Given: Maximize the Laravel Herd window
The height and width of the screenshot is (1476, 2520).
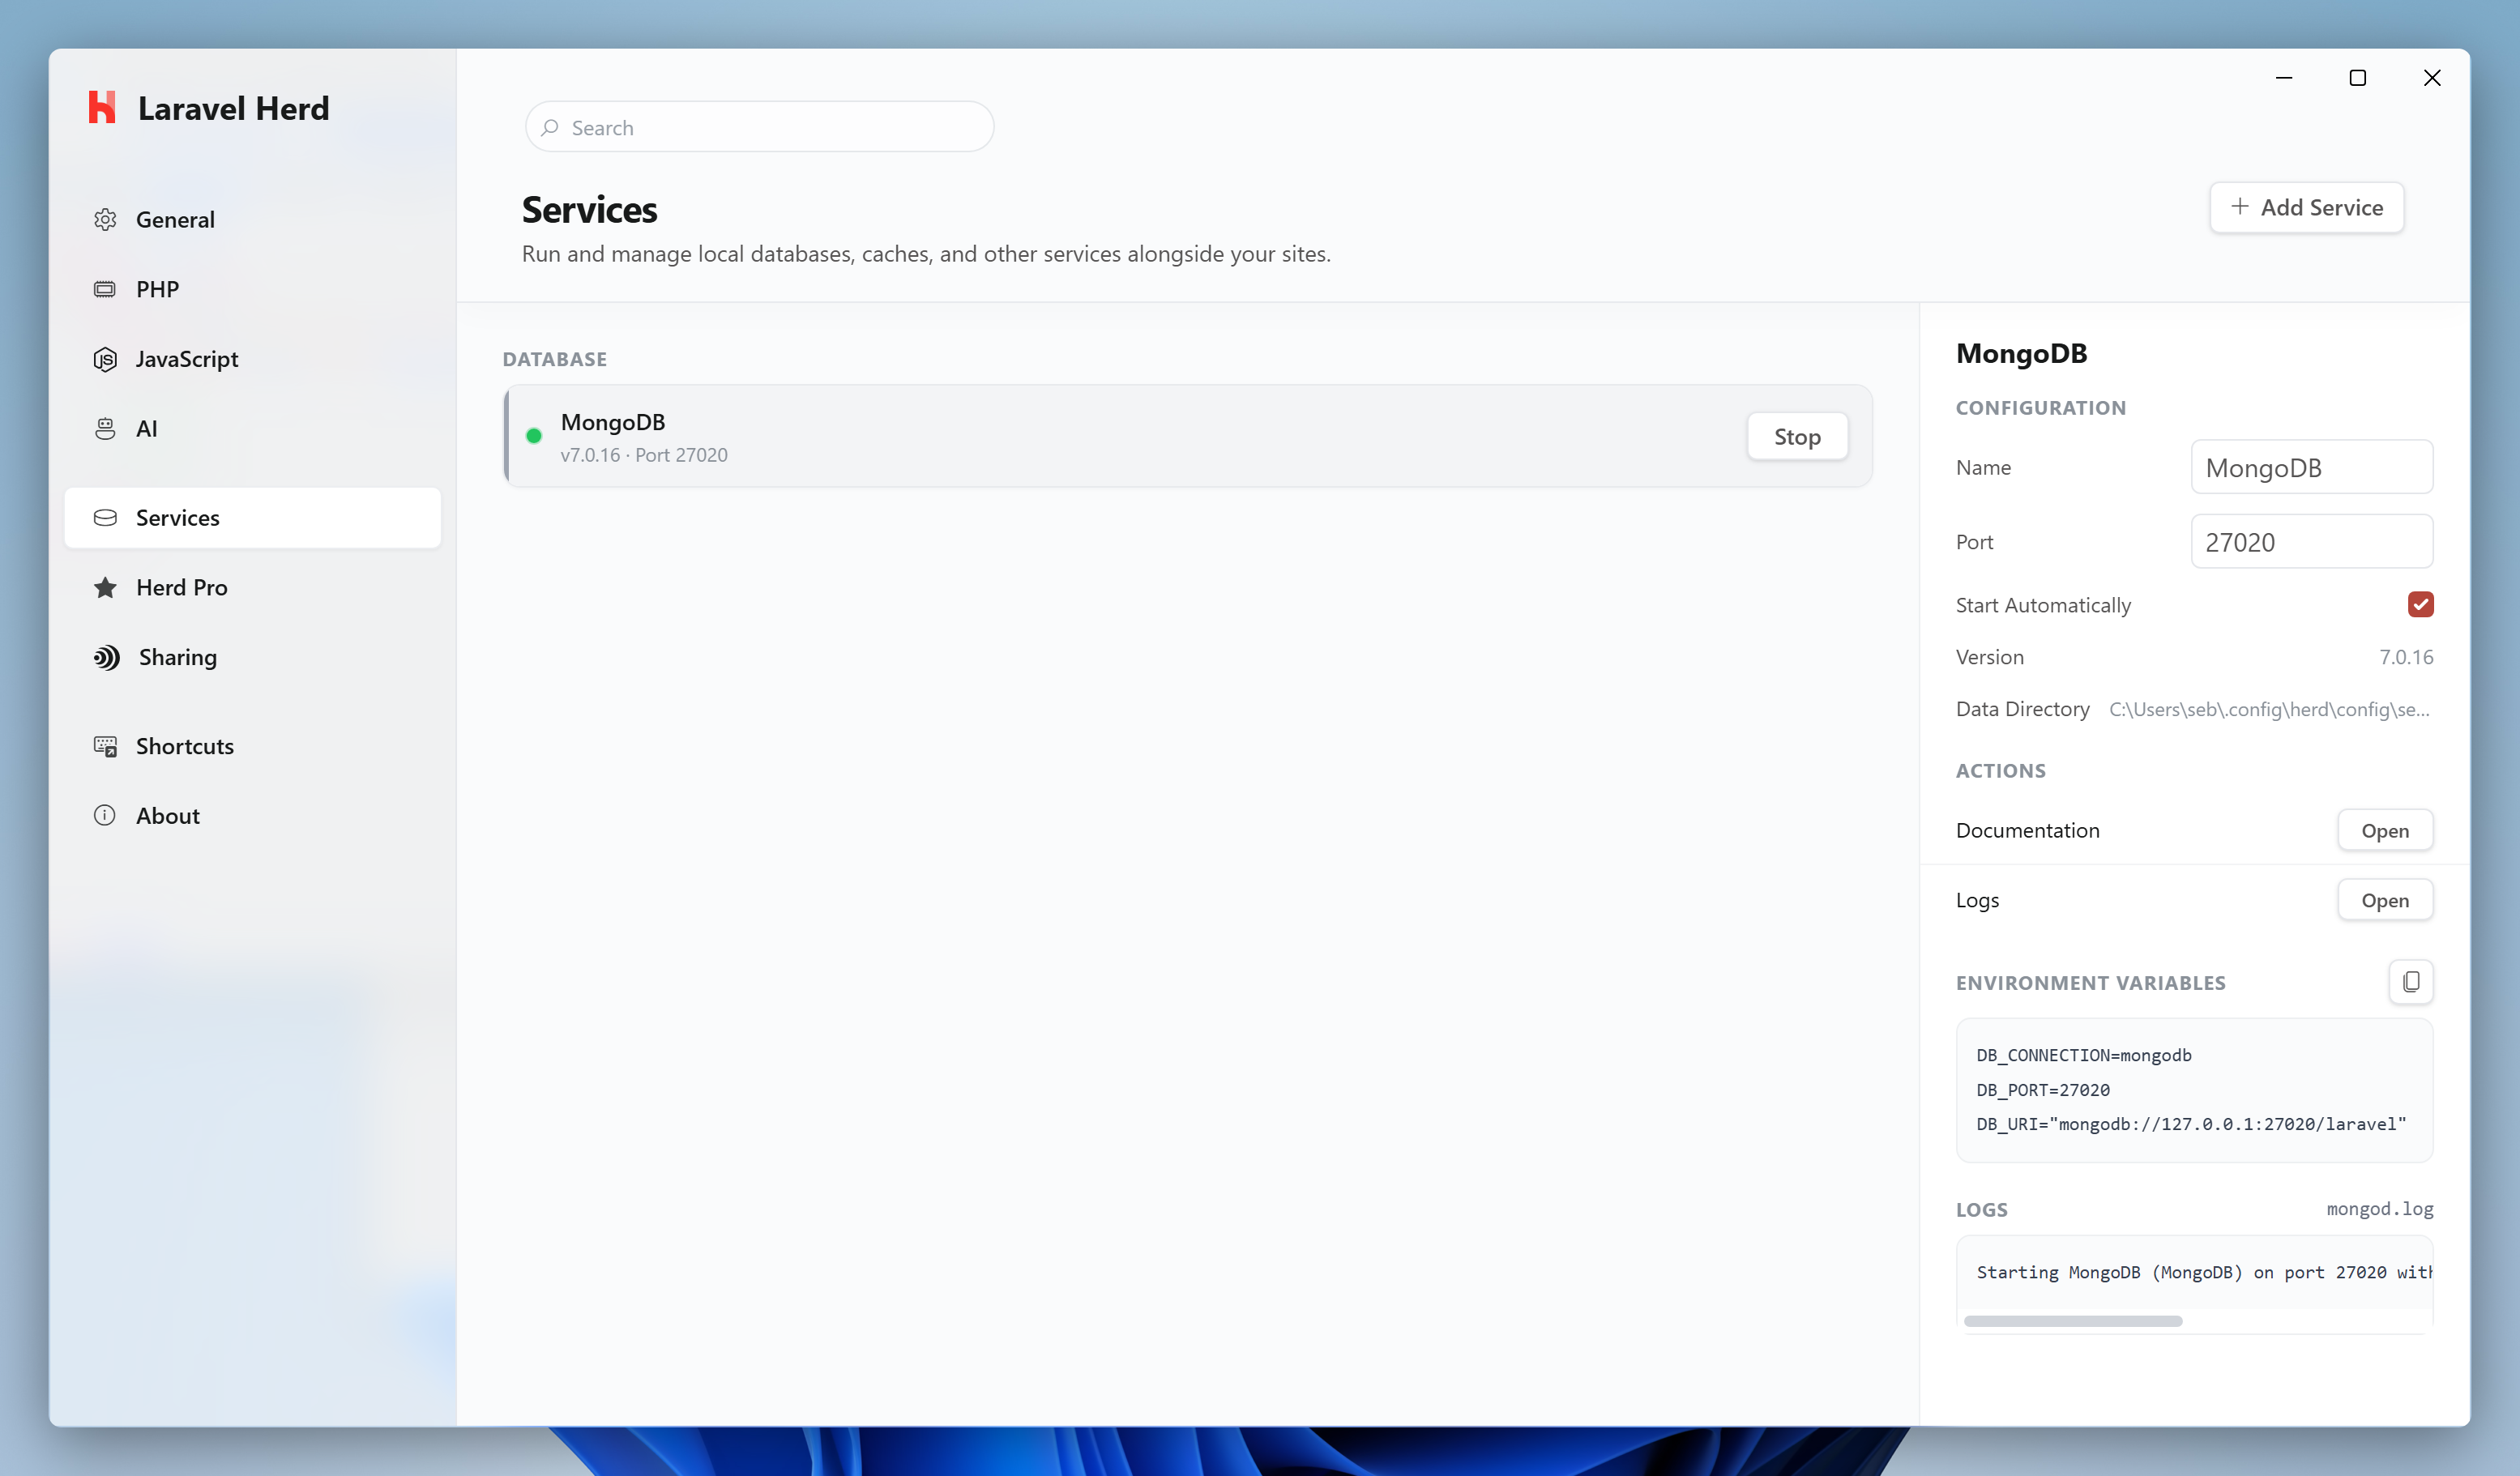Looking at the screenshot, I should [2357, 78].
